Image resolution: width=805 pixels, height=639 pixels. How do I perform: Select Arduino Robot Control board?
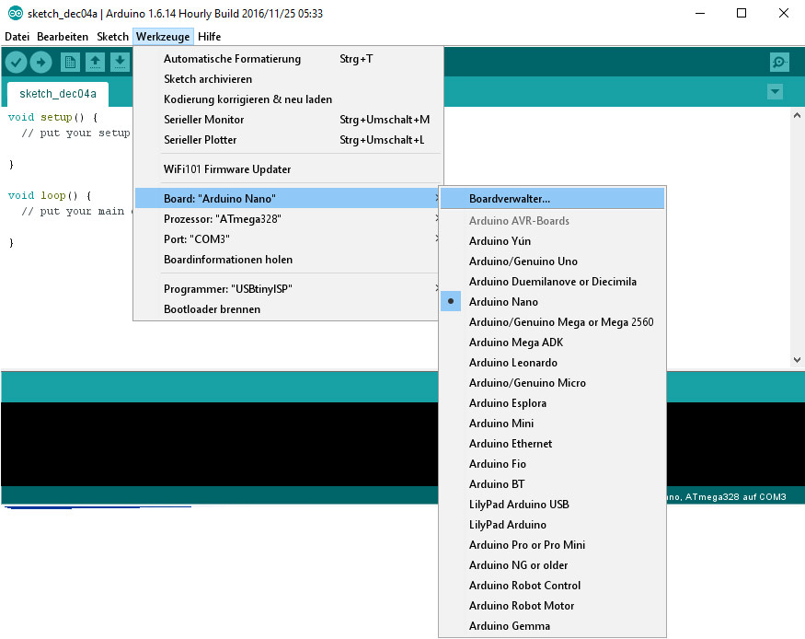point(552,586)
